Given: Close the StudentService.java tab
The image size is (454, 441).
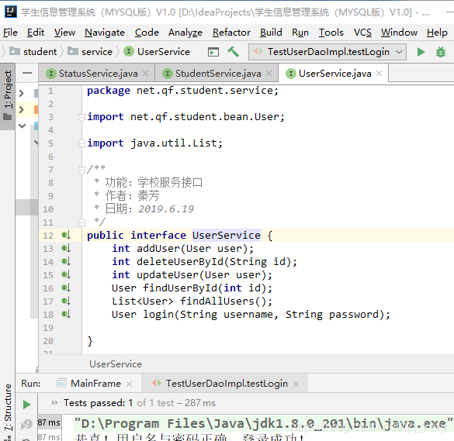Looking at the screenshot, I should (x=269, y=74).
